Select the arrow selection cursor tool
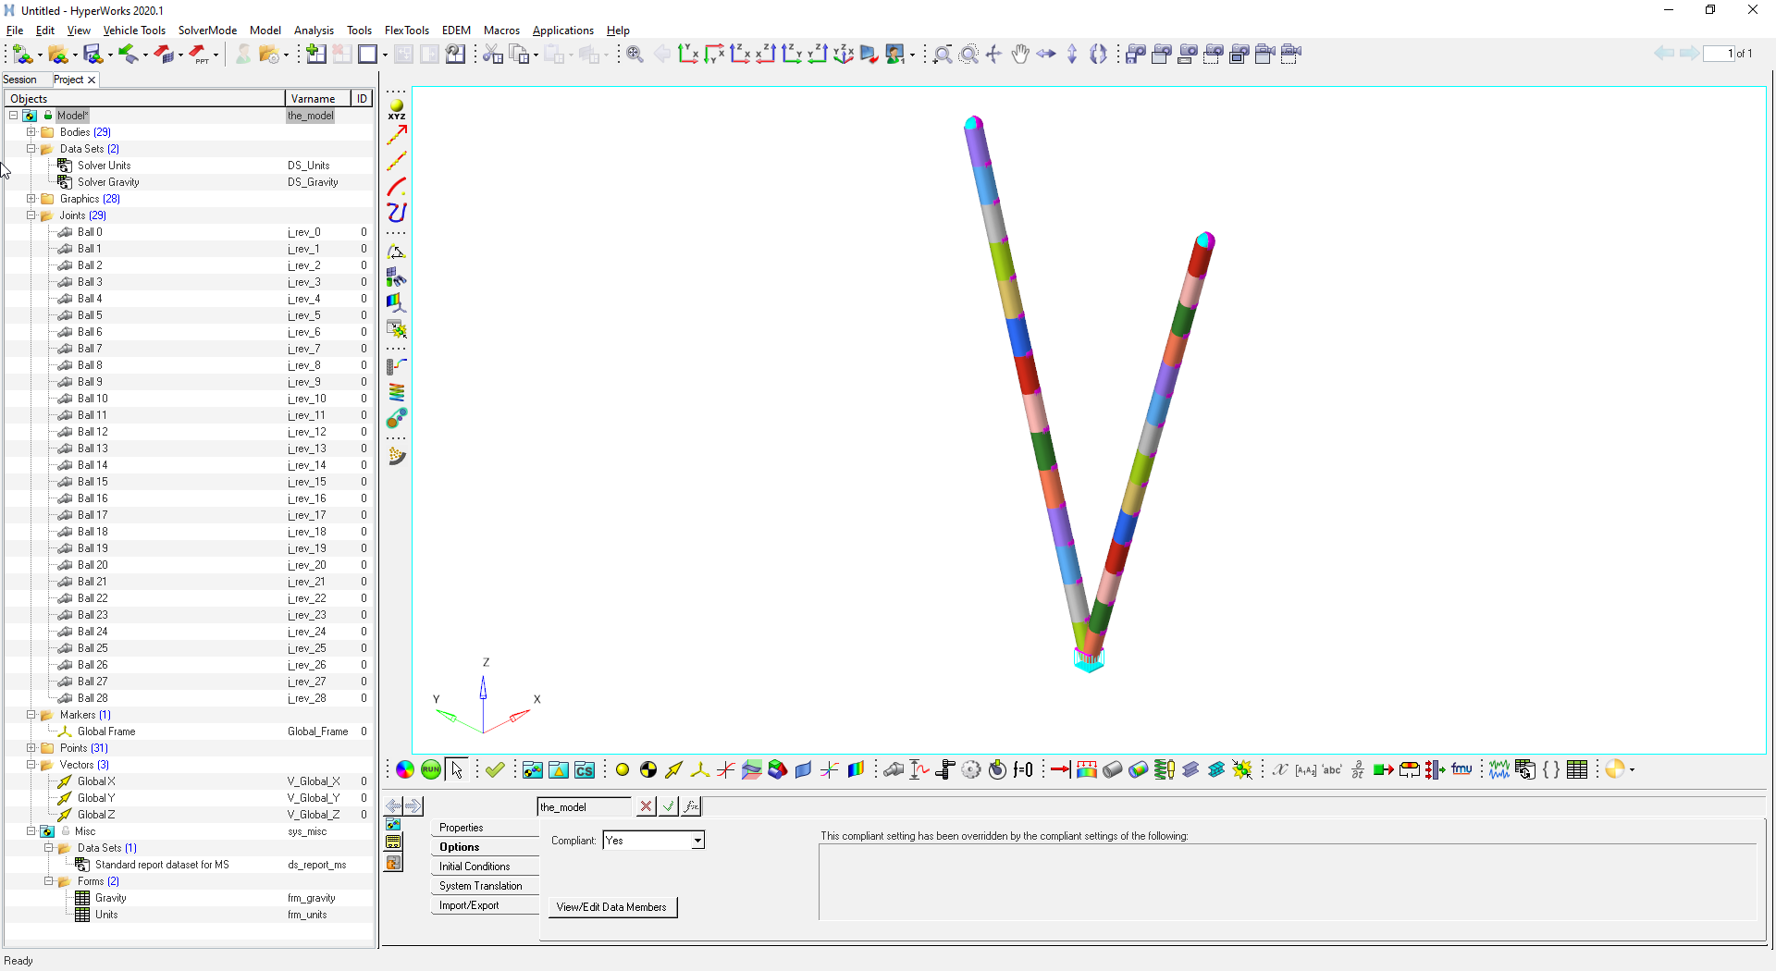The width and height of the screenshot is (1776, 971). tap(457, 769)
